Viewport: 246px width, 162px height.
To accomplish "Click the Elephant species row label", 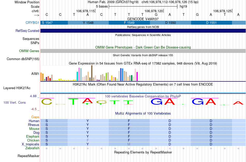I will 33,136.
